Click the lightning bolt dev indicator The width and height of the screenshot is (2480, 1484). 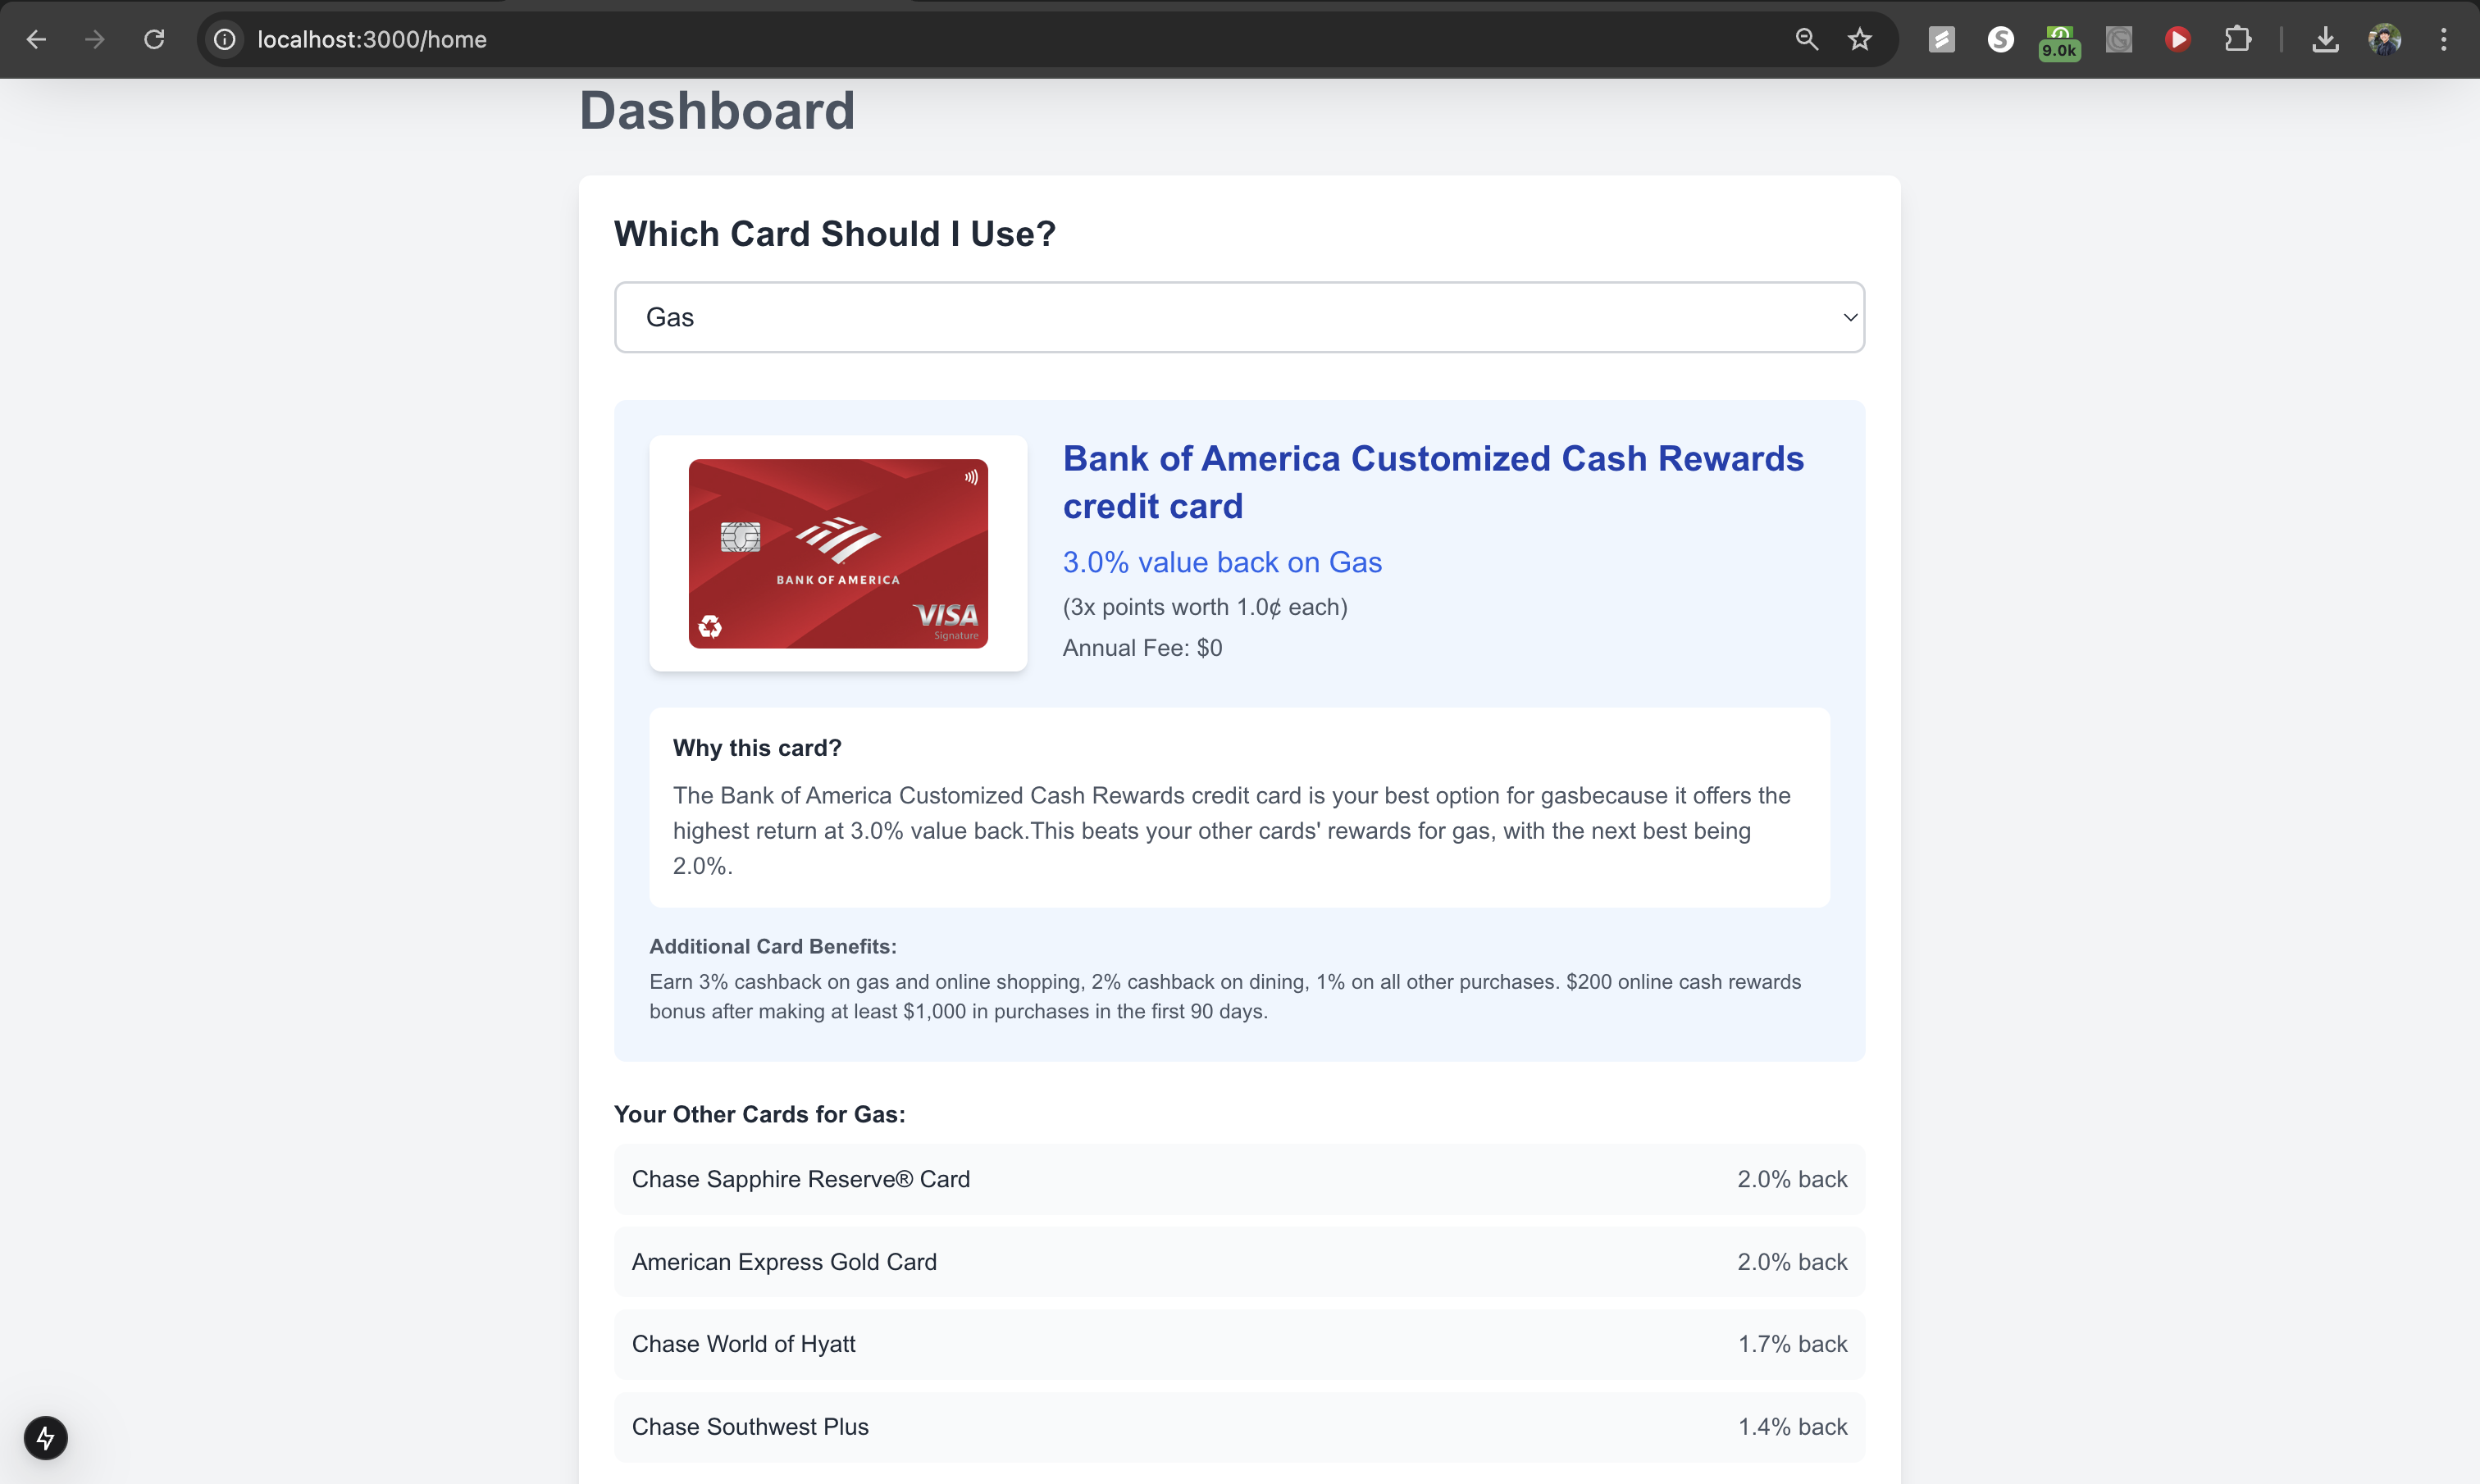click(x=45, y=1437)
